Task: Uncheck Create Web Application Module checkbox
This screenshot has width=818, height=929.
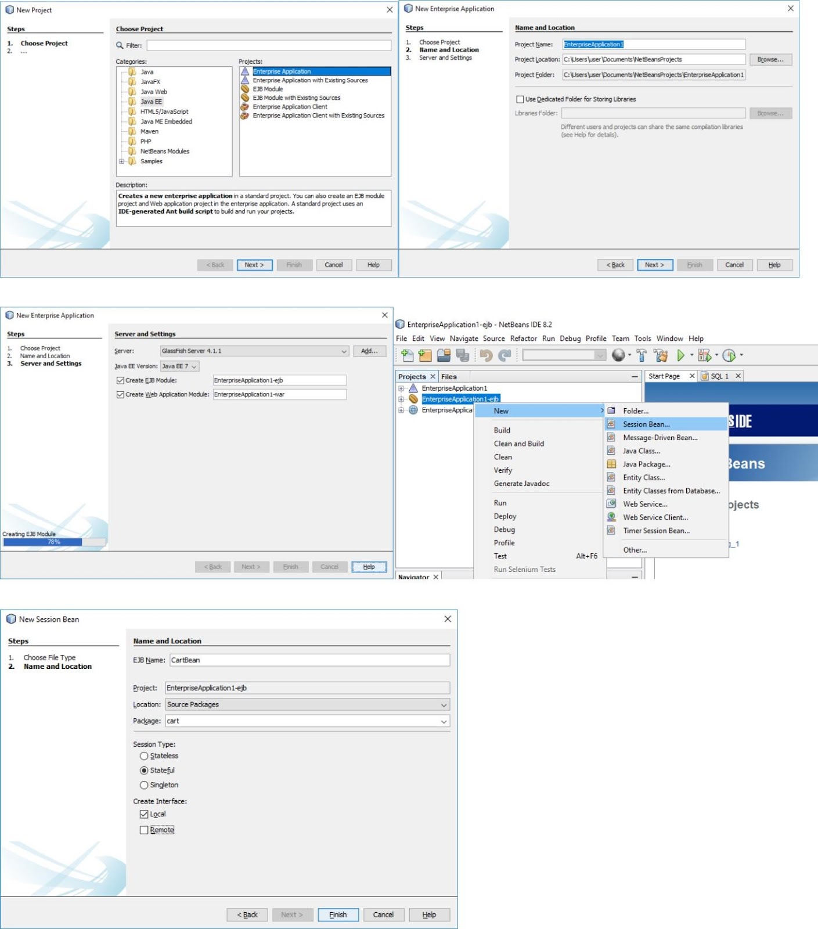Action: point(120,394)
